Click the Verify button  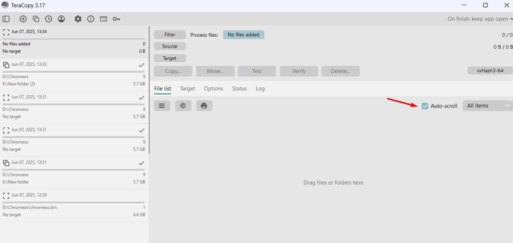point(299,71)
